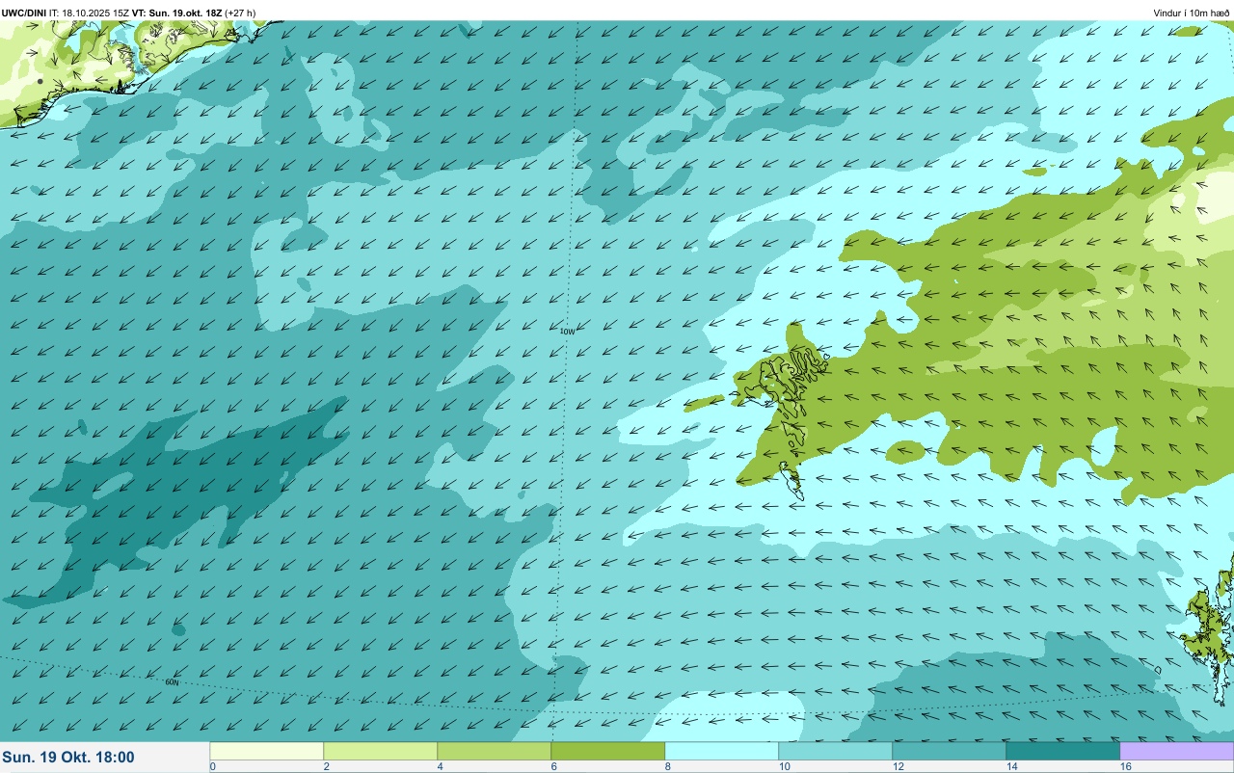Click the 4–6 green legend swatch
Image resolution: width=1234 pixels, height=773 pixels.
pyautogui.click(x=495, y=751)
